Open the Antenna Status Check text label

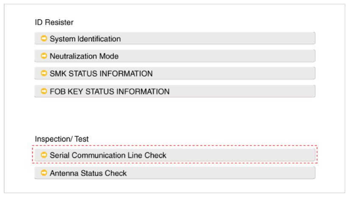point(88,173)
